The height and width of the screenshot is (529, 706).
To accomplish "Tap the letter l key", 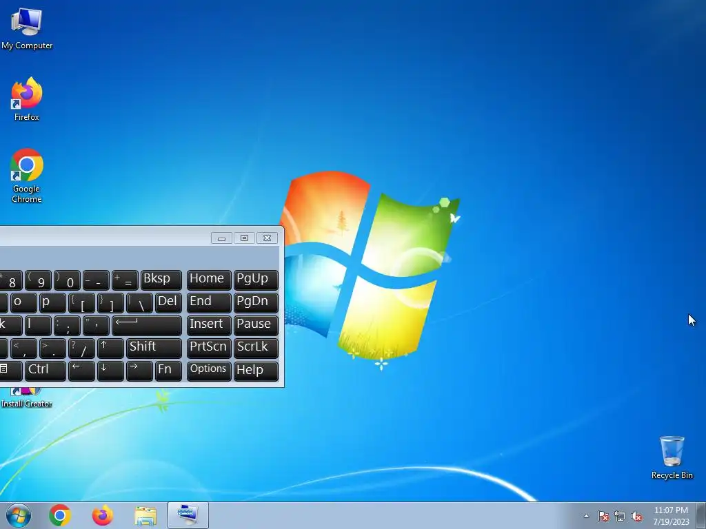I will 38,325.
